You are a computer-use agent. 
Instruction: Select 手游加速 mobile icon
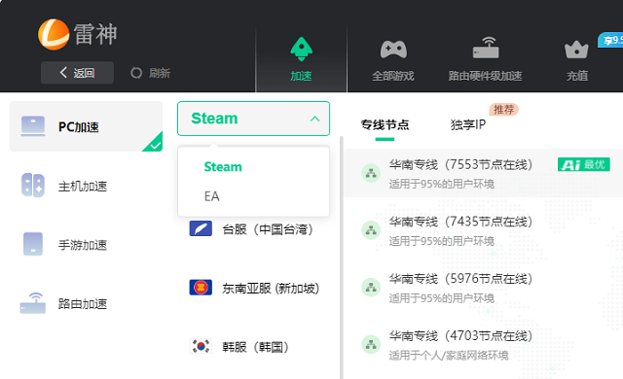point(33,244)
